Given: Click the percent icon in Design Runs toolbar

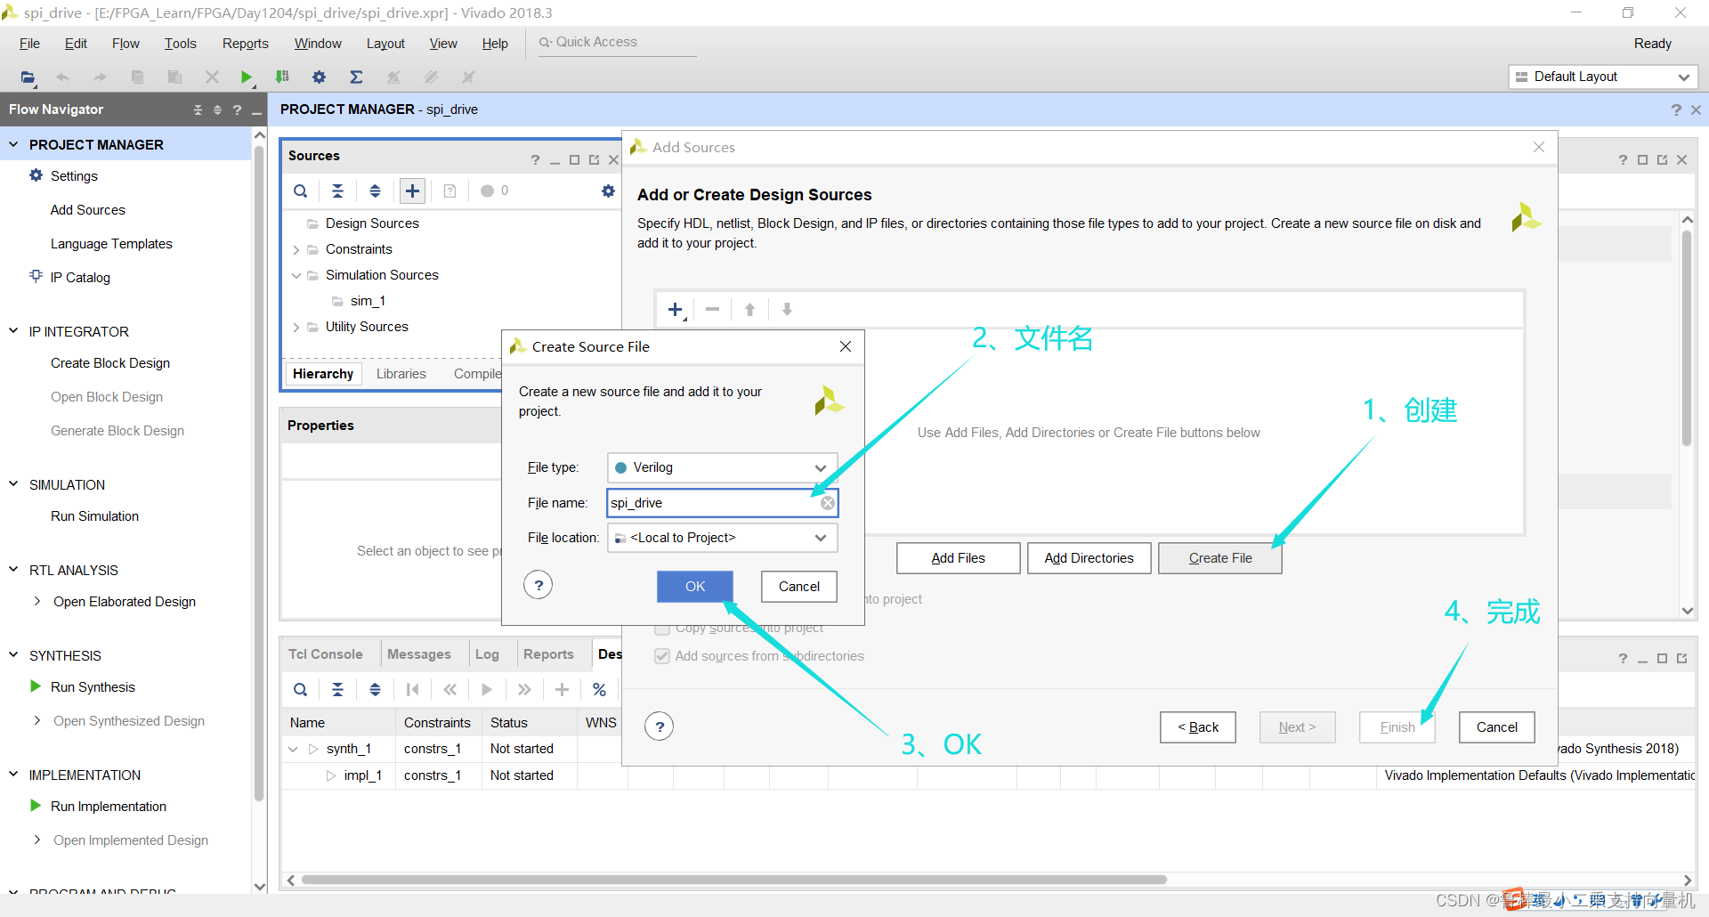Looking at the screenshot, I should [599, 689].
